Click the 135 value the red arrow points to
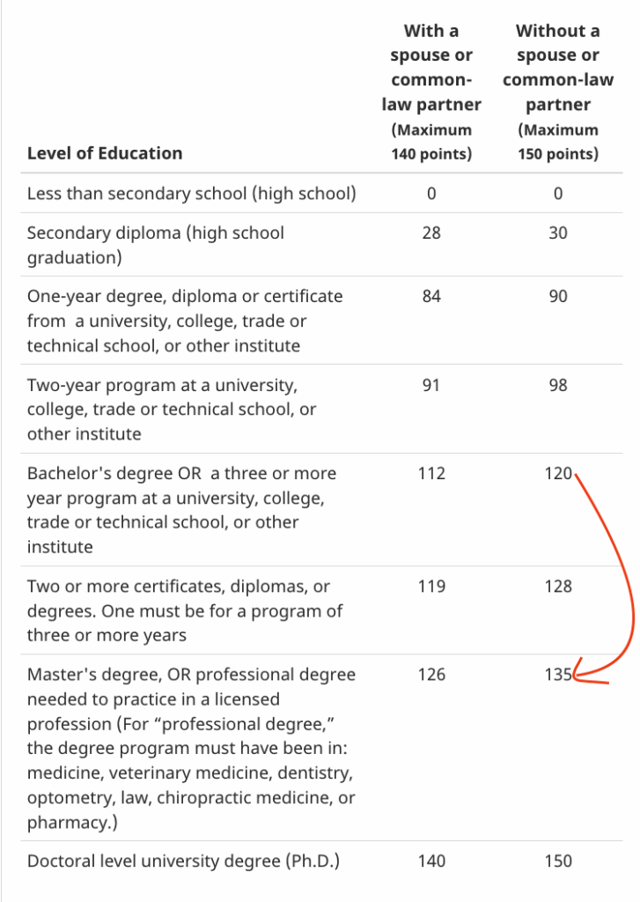Screen dimensions: 640x902 (558, 675)
